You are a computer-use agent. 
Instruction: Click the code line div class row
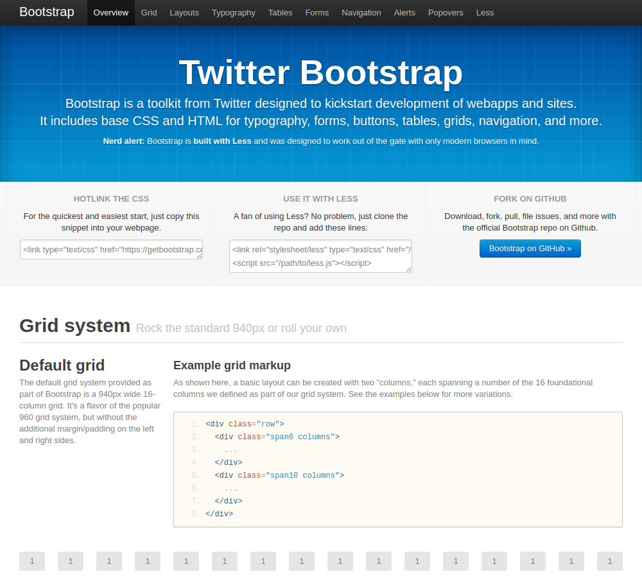(x=245, y=424)
